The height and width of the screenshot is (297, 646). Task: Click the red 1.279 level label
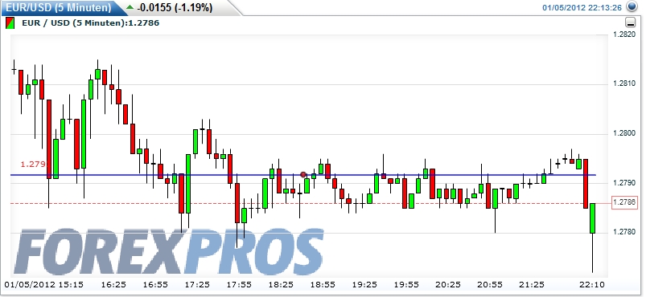pos(33,164)
